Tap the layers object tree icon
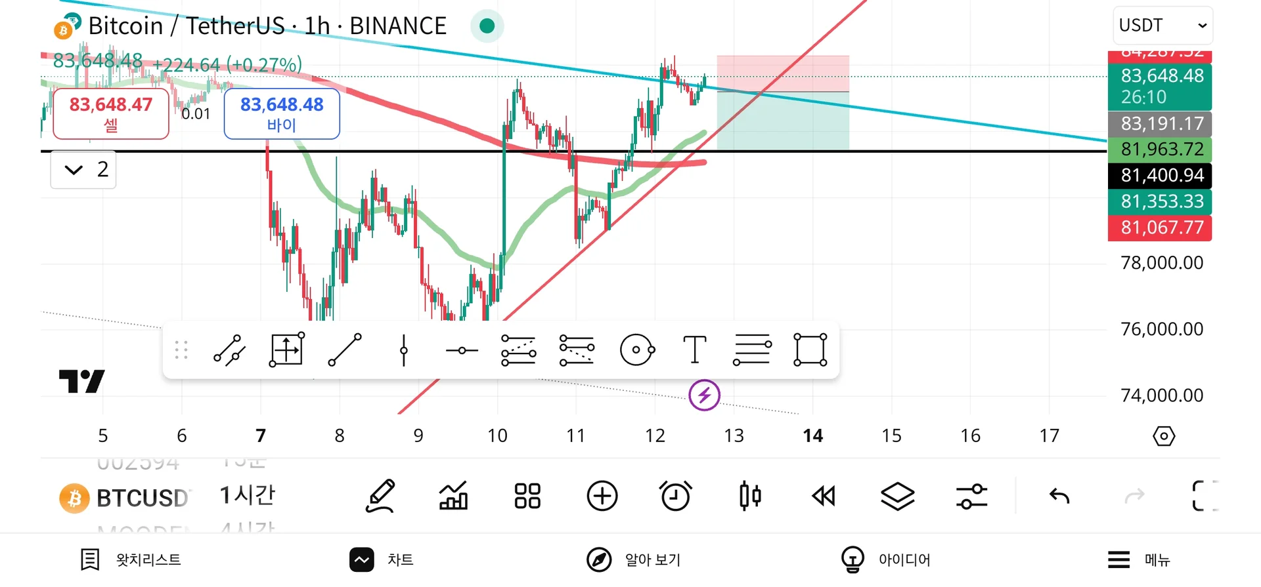 pos(897,496)
